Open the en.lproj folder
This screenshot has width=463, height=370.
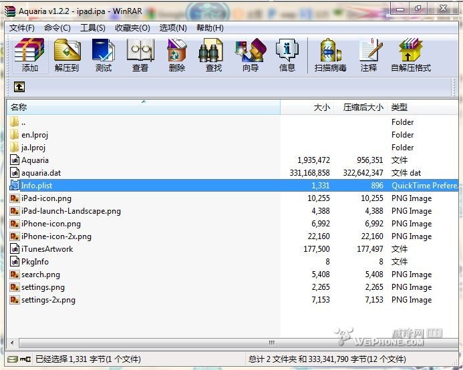35,135
